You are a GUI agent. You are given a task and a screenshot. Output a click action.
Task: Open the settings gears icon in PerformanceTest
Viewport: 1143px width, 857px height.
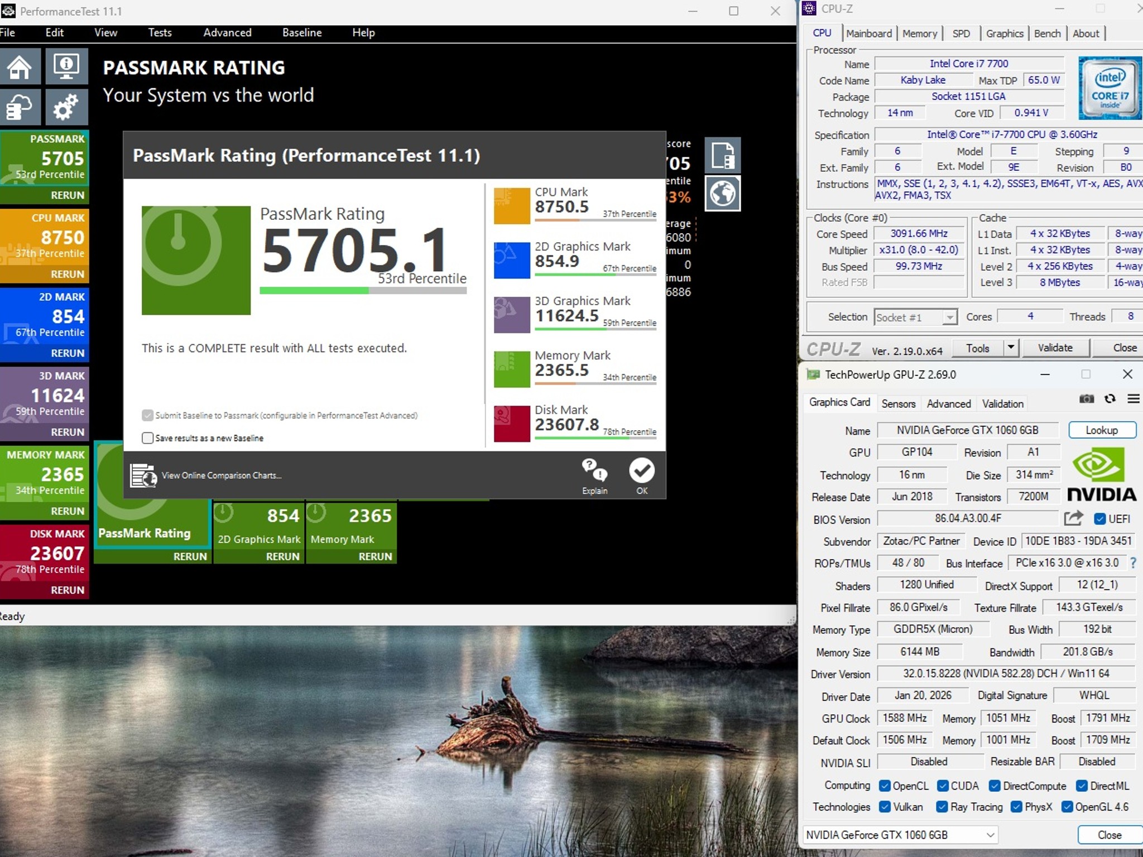pos(66,106)
